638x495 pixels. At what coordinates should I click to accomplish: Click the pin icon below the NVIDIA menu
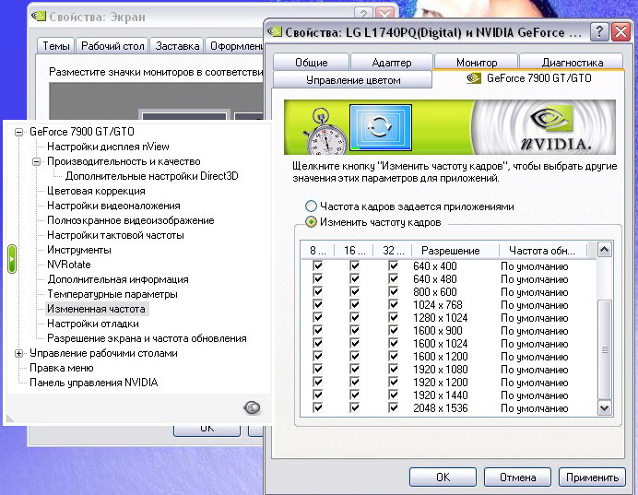coord(252,407)
